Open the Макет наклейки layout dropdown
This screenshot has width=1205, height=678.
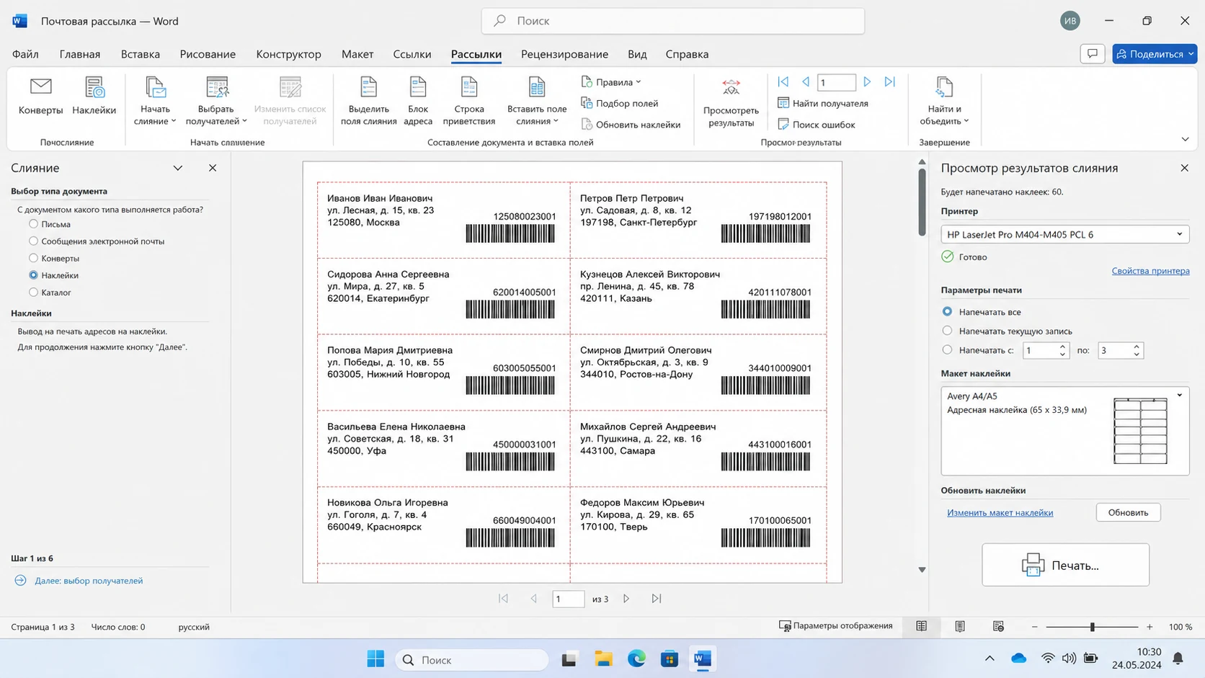pyautogui.click(x=1180, y=396)
